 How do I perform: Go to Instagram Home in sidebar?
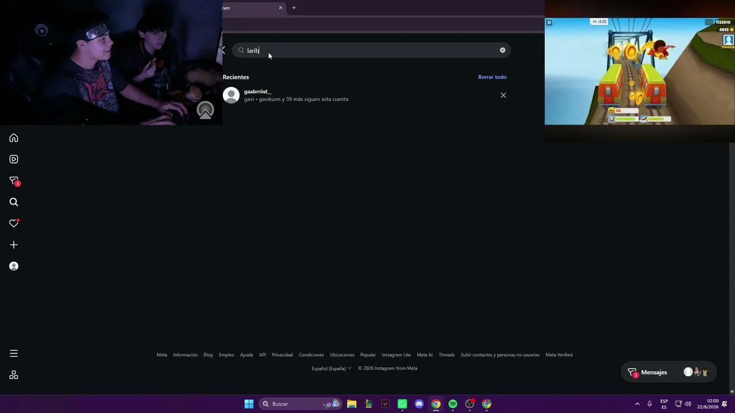[14, 138]
